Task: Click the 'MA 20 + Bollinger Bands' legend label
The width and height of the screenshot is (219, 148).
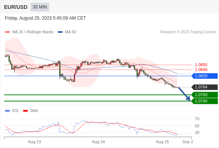Action: coord(33,32)
